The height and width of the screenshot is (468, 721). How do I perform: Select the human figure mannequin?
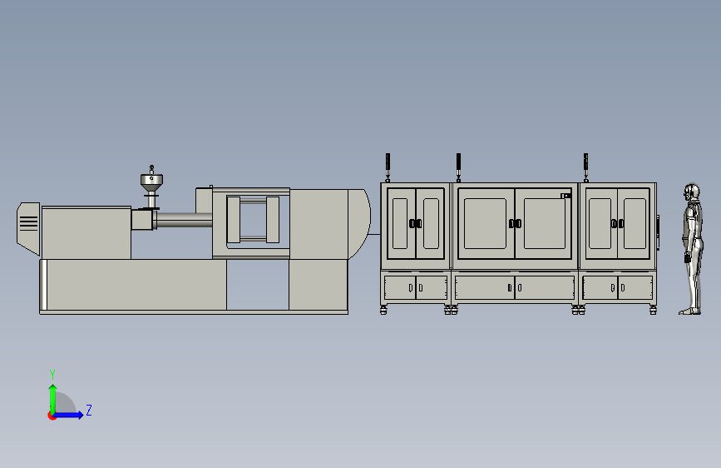[x=692, y=249]
